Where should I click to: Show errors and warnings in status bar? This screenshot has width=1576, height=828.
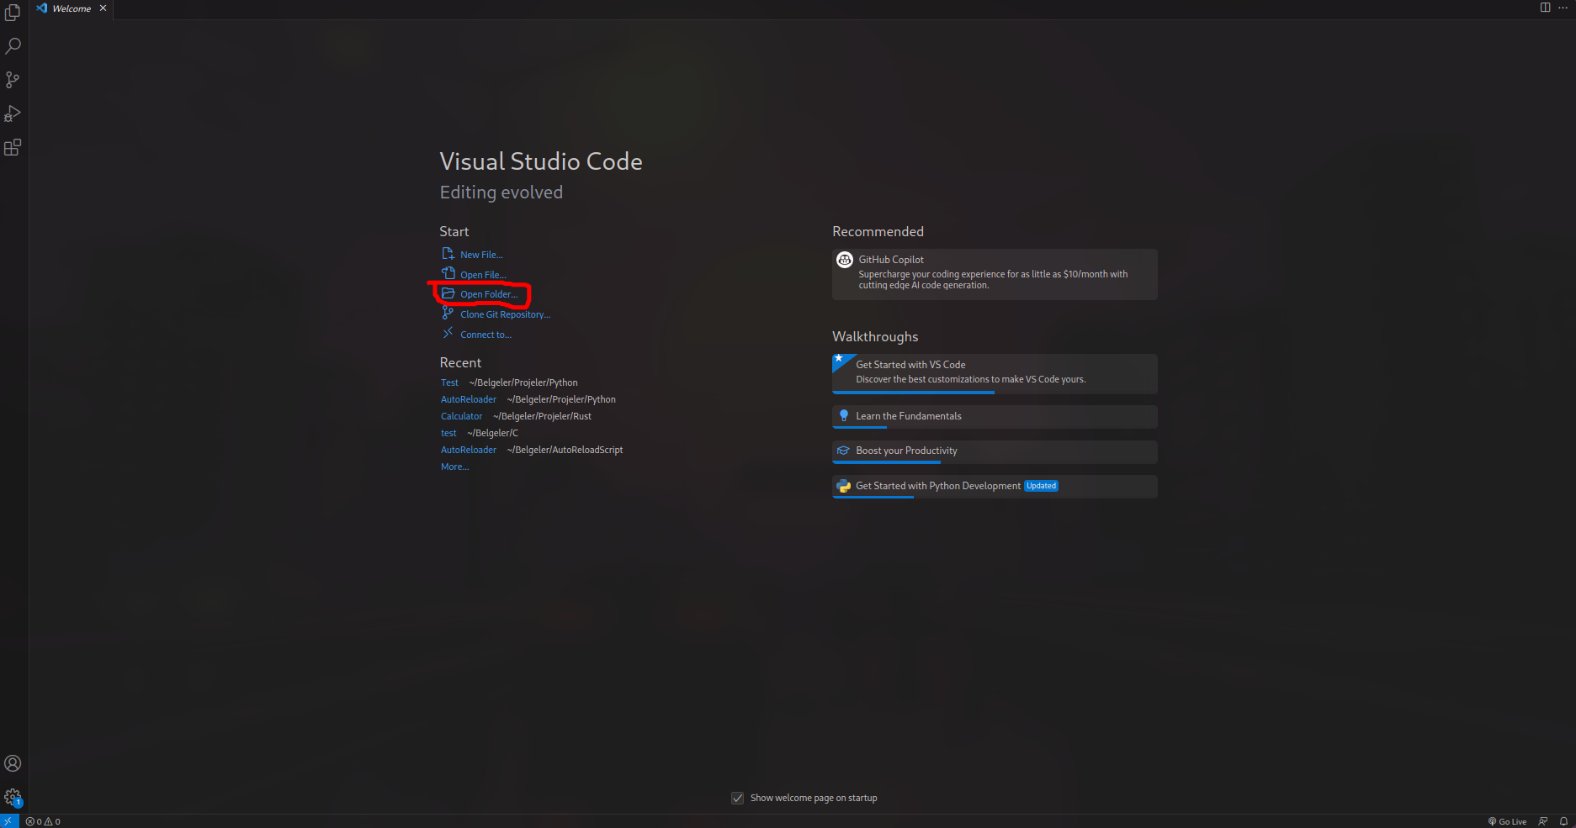coord(43,821)
